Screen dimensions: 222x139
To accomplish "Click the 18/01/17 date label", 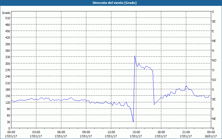I will point(211,136).
